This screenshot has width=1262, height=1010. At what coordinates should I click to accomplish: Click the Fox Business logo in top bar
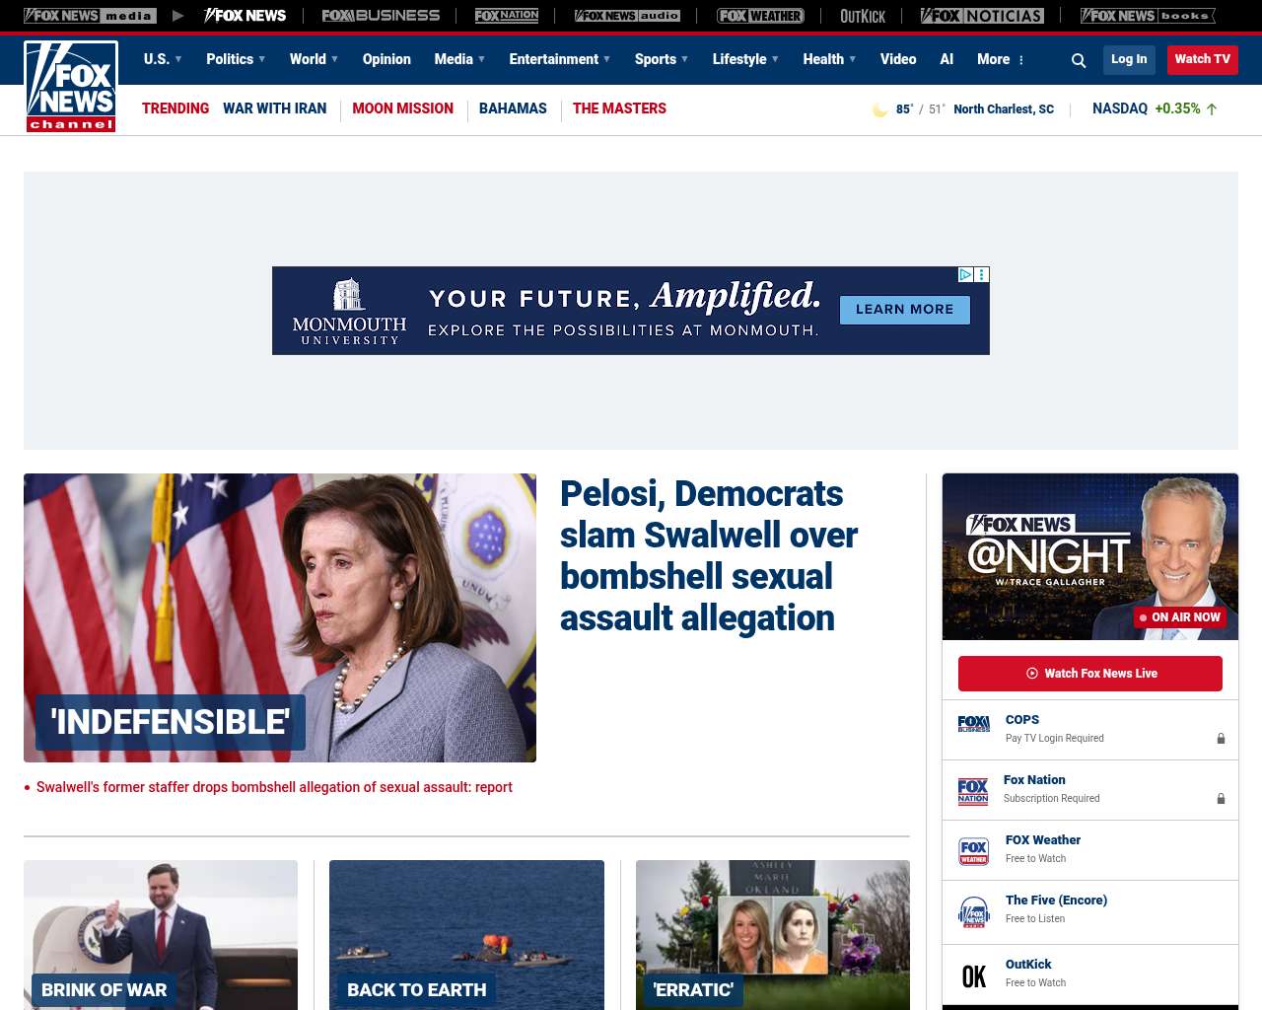pyautogui.click(x=381, y=16)
